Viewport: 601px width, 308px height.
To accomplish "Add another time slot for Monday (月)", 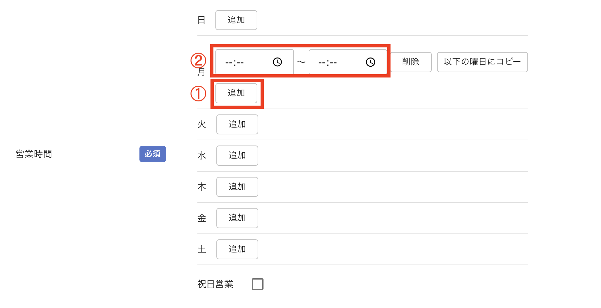I will [x=236, y=93].
